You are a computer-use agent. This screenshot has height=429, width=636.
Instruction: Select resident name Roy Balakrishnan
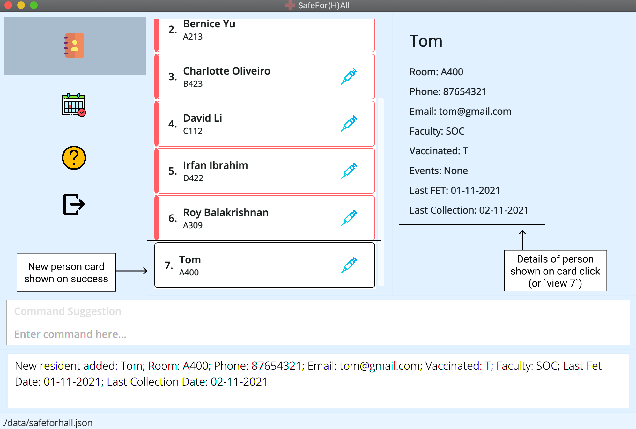pos(226,212)
